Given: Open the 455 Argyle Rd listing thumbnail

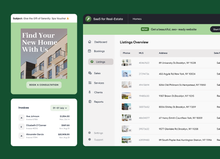Looking at the screenshot, I should coord(127,74).
